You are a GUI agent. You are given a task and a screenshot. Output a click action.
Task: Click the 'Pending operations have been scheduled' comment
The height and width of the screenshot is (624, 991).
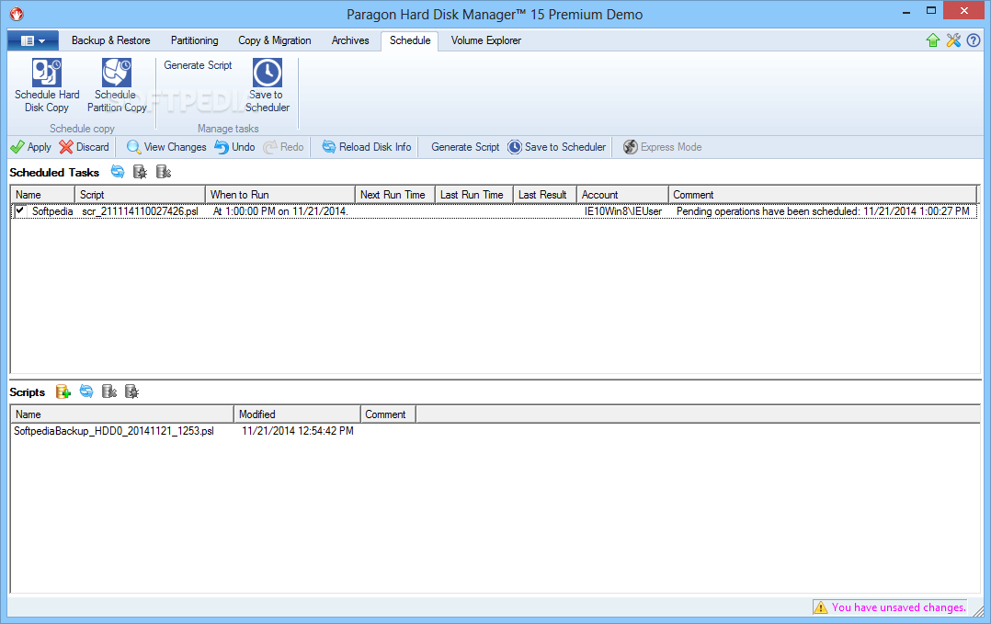(823, 211)
